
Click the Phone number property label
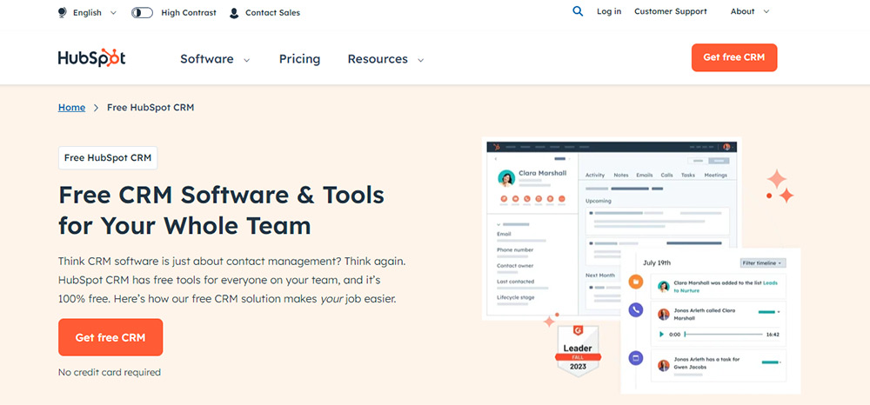click(x=515, y=250)
